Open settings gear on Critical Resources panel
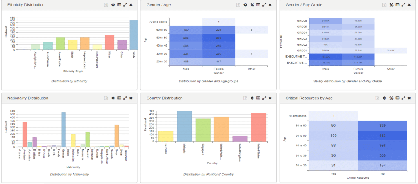 pyautogui.click(x=384, y=98)
